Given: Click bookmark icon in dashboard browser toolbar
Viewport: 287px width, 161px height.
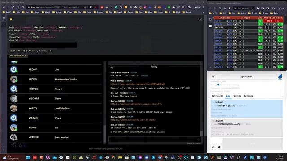Looking at the screenshot, I should click(229, 8).
